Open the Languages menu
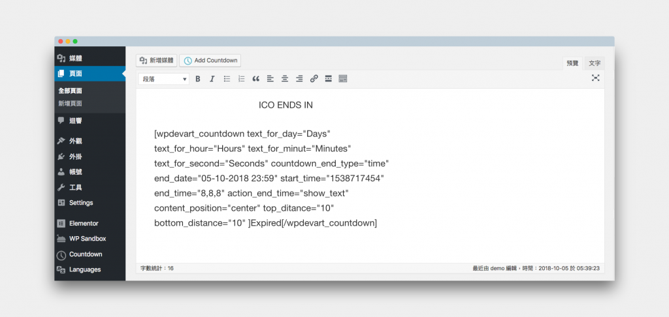 click(x=90, y=269)
